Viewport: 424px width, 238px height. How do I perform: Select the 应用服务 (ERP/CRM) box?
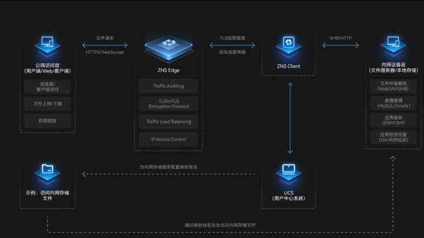[x=393, y=120]
